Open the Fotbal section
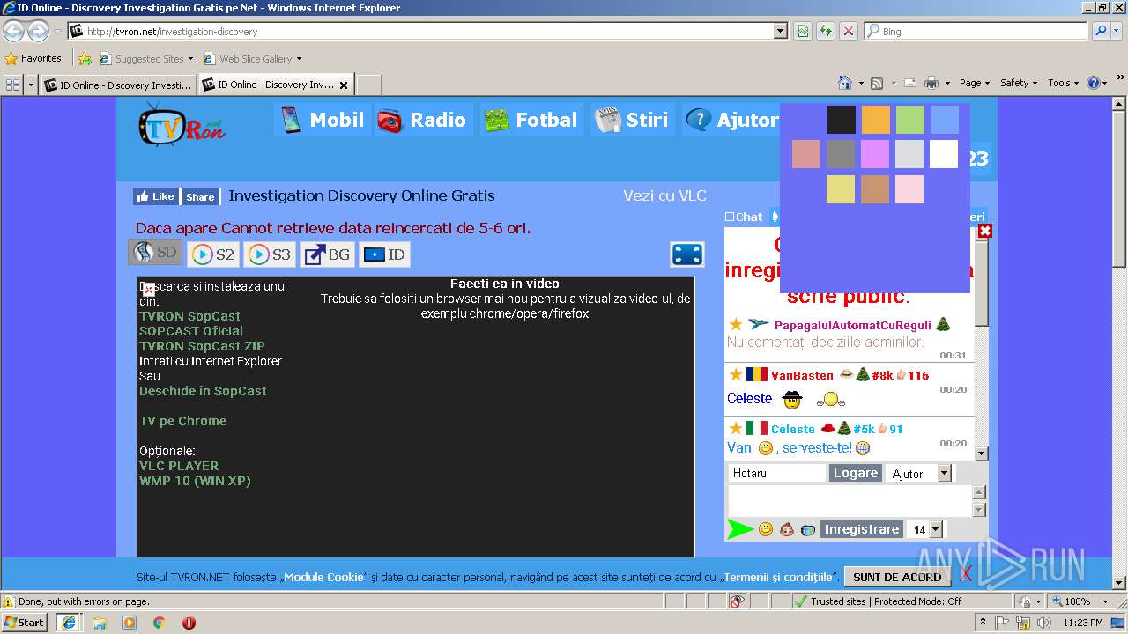This screenshot has height=634, width=1128. (531, 120)
